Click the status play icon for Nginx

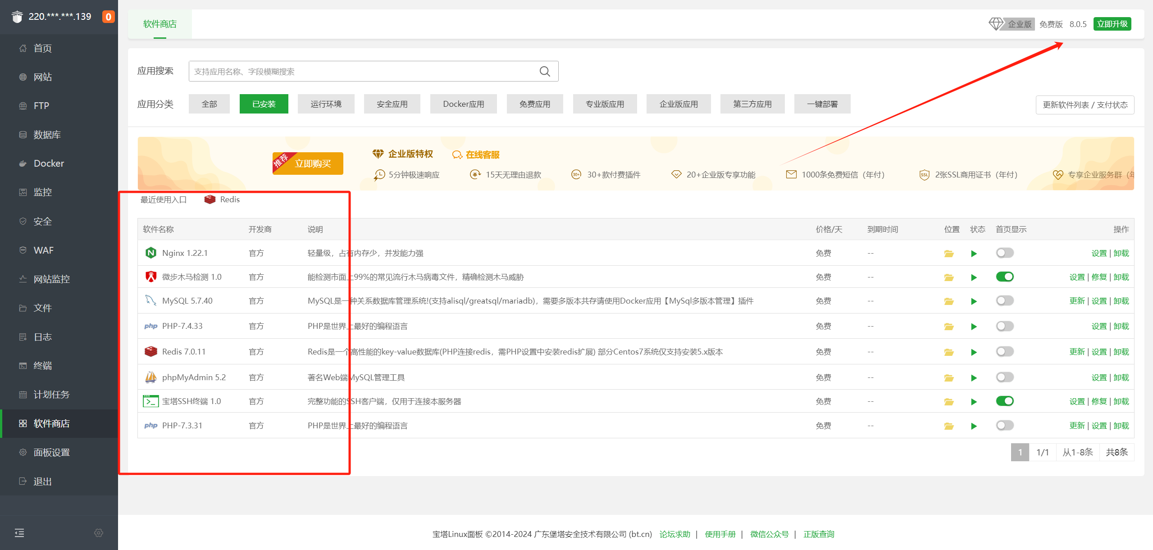(x=974, y=254)
